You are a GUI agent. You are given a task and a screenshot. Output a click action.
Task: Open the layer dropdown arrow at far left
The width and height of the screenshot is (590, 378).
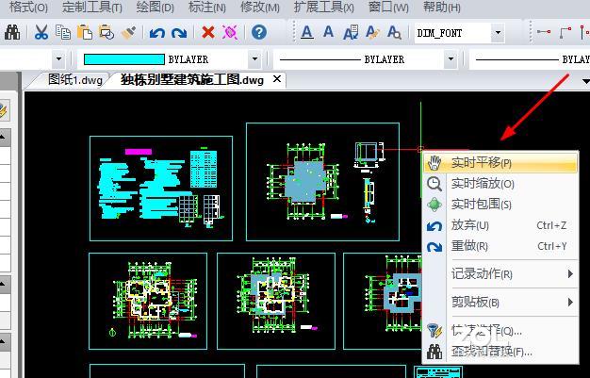58,59
